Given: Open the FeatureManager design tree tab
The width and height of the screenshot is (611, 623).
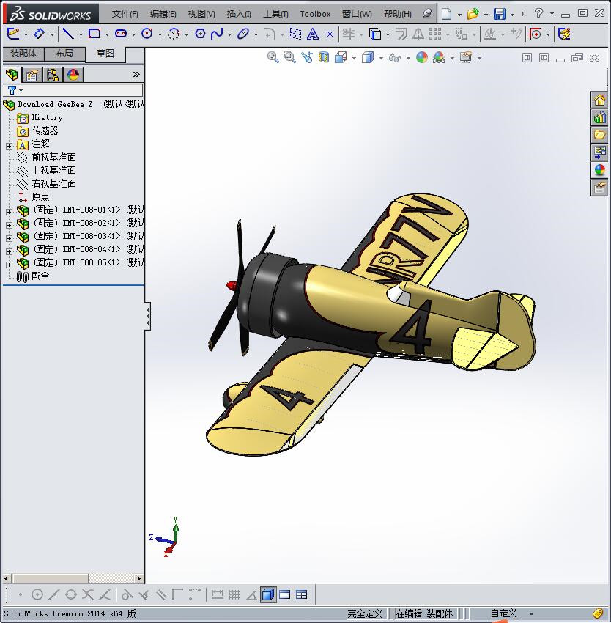Looking at the screenshot, I should pyautogui.click(x=12, y=74).
